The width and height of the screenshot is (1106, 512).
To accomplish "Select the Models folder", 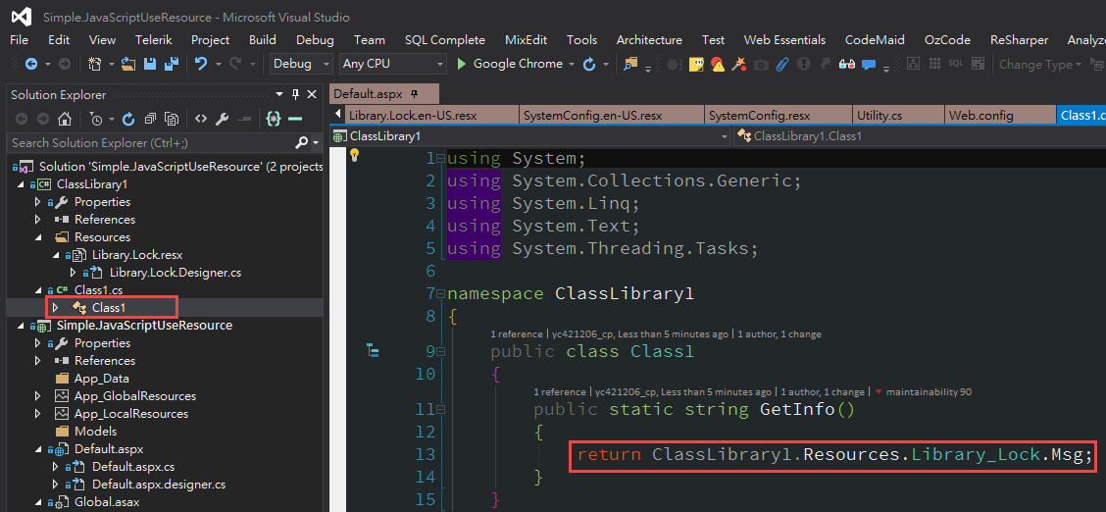I will coord(95,431).
